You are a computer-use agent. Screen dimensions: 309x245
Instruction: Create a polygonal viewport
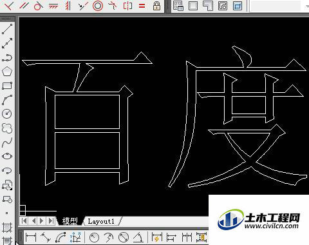pyautogui.click(x=208, y=6)
